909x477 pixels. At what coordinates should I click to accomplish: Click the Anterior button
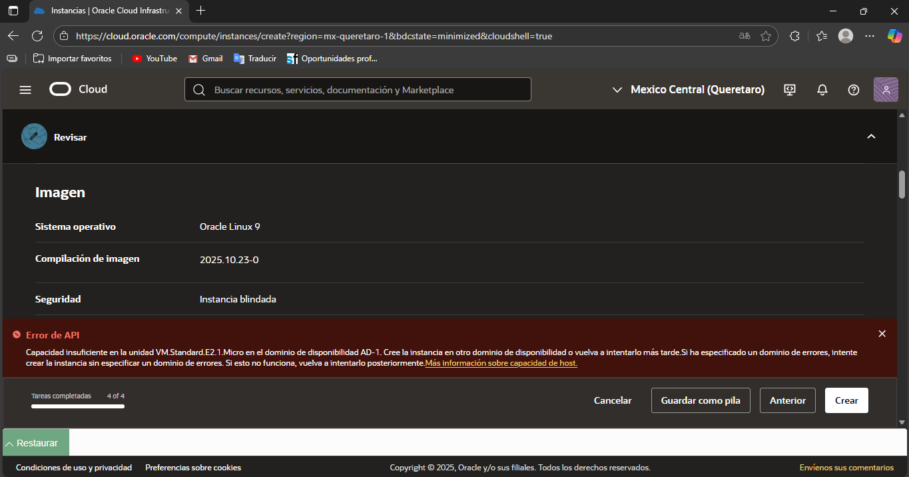[788, 400]
